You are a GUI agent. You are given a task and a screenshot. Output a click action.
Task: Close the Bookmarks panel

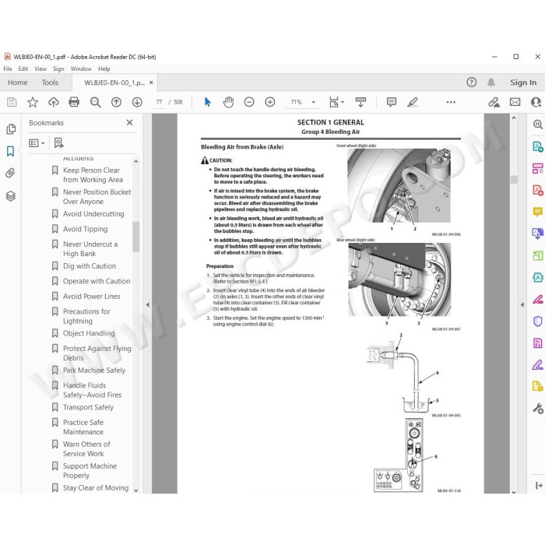click(130, 122)
